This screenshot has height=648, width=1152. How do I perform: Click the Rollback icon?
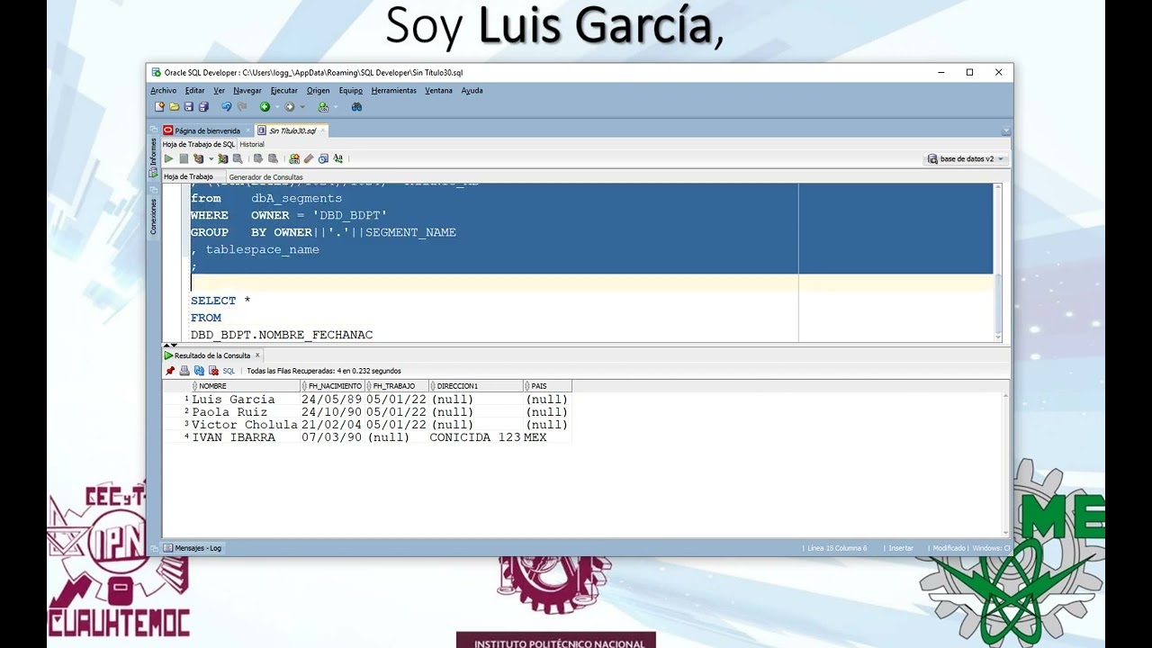[x=273, y=158]
